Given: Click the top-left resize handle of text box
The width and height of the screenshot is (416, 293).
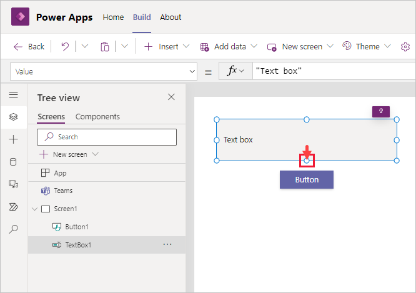Looking at the screenshot, I should (x=217, y=119).
